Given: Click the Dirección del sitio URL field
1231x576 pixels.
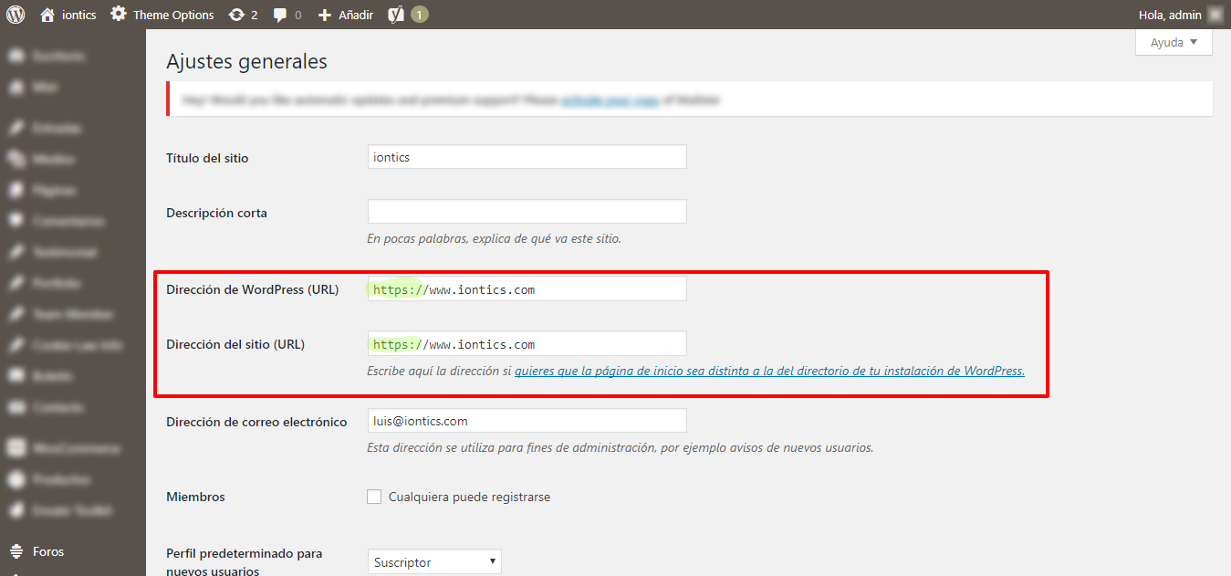Looking at the screenshot, I should (x=527, y=344).
